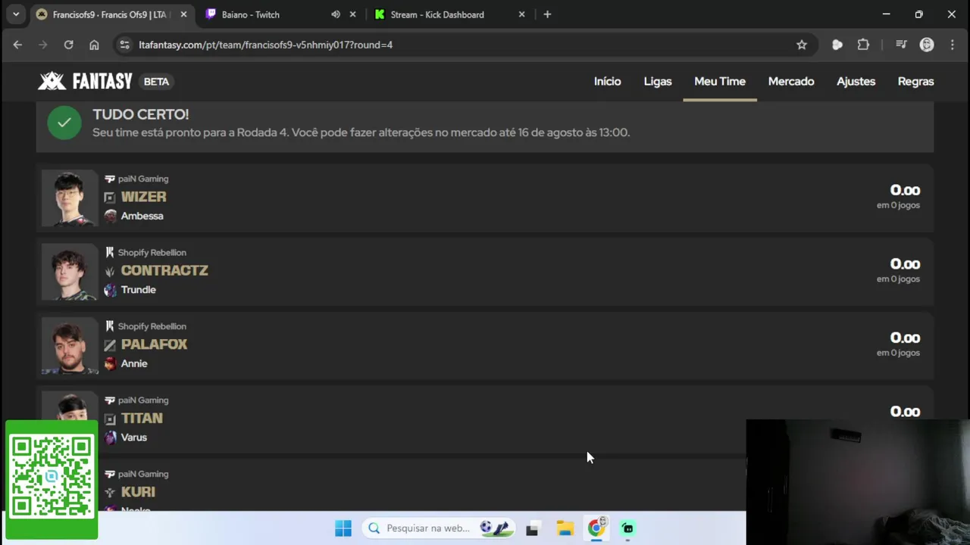Click Palafox's player photo
Screen dimensions: 970x545
point(70,345)
